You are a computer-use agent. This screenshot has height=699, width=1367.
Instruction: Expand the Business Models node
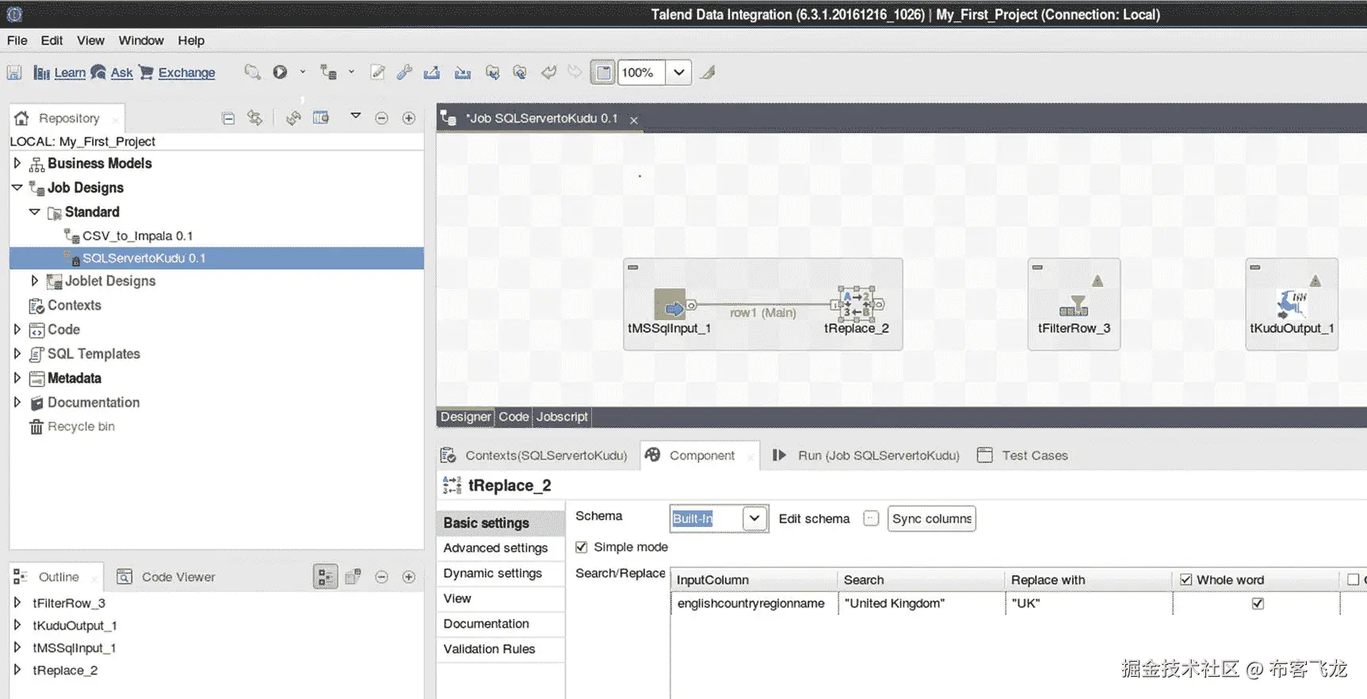pyautogui.click(x=17, y=163)
